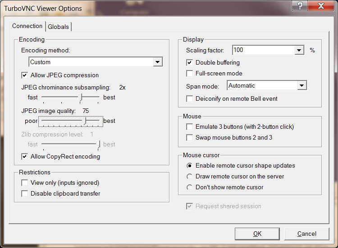Check Deiconify on remote Bell event
Image resolution: width=338 pixels, height=248 pixels.
coord(189,99)
